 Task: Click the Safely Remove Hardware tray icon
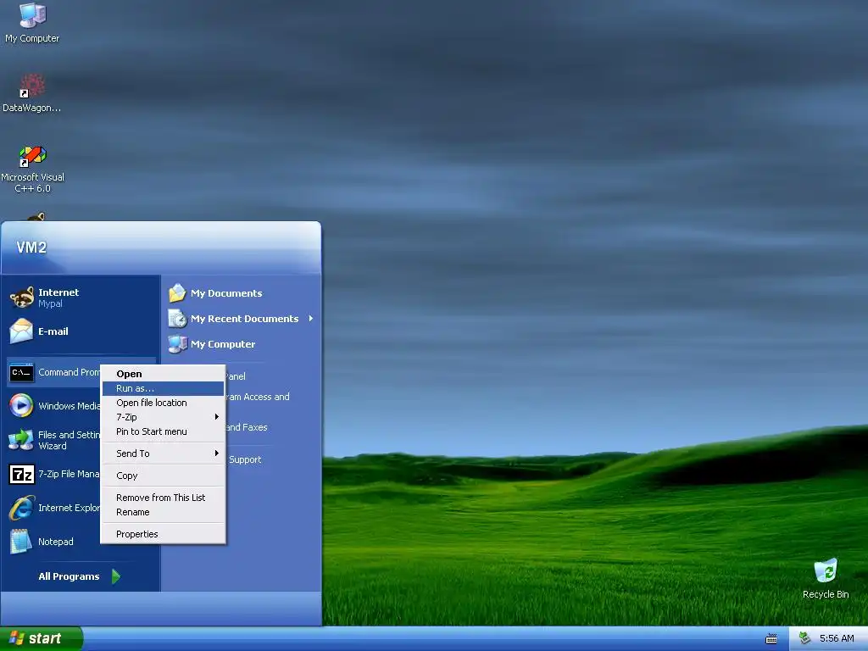click(804, 638)
